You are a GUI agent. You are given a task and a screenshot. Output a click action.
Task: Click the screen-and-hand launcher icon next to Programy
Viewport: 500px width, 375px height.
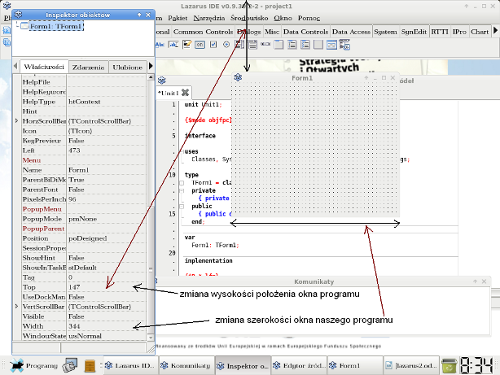69,365
